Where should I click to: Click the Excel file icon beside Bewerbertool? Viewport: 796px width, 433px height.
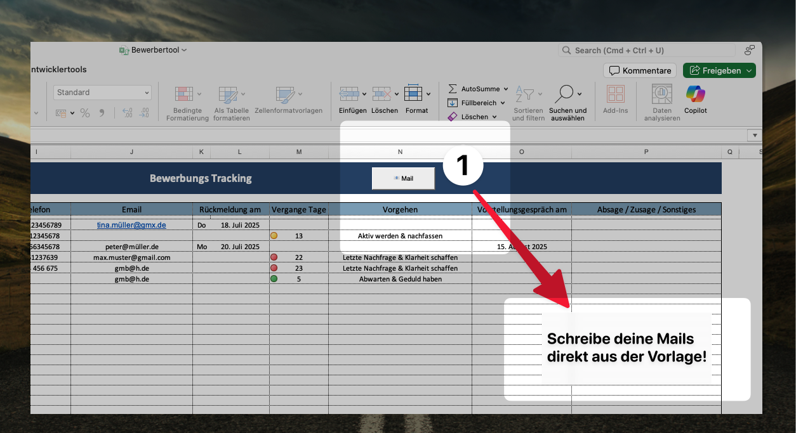pos(124,50)
